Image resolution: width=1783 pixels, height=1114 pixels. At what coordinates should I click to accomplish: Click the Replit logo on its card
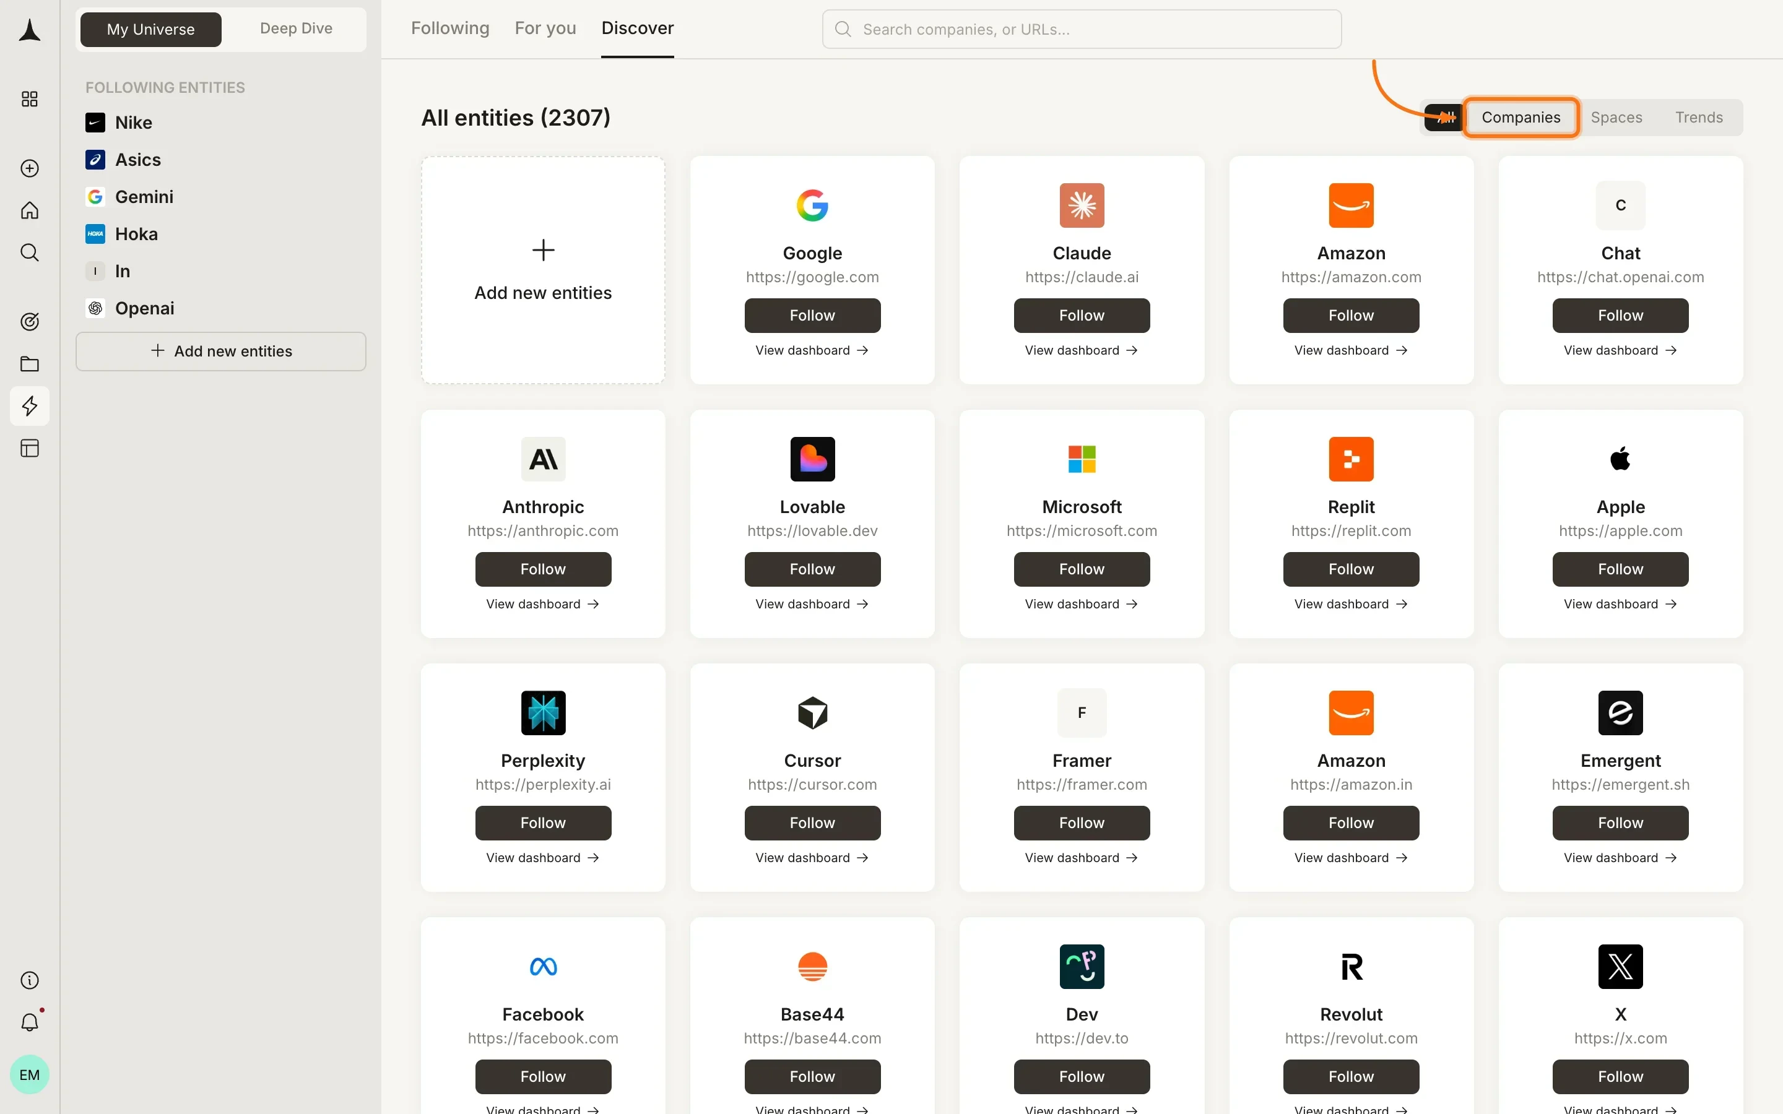coord(1350,459)
